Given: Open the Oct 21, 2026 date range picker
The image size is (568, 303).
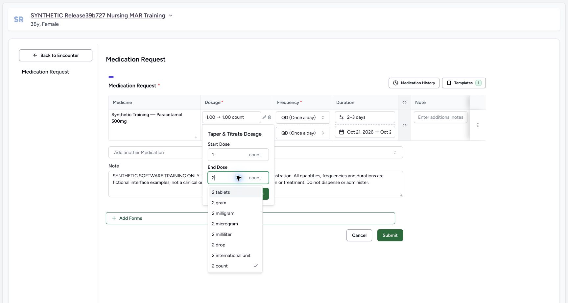Looking at the screenshot, I should pyautogui.click(x=365, y=132).
